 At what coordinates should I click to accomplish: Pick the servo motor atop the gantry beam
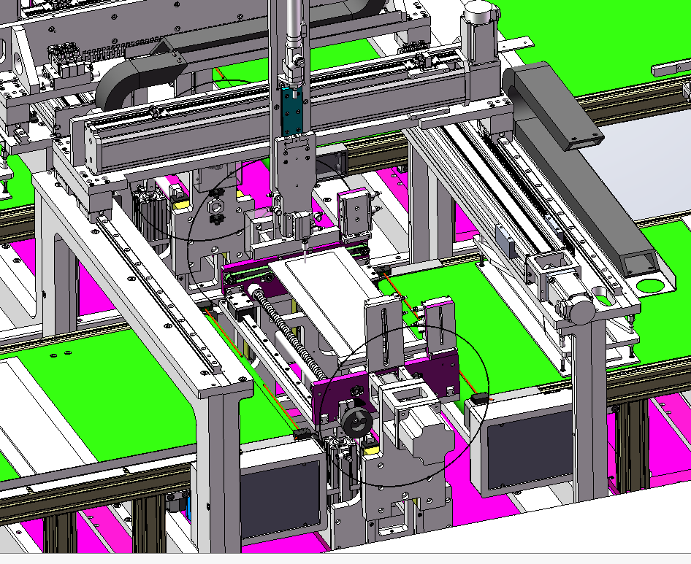(478, 33)
